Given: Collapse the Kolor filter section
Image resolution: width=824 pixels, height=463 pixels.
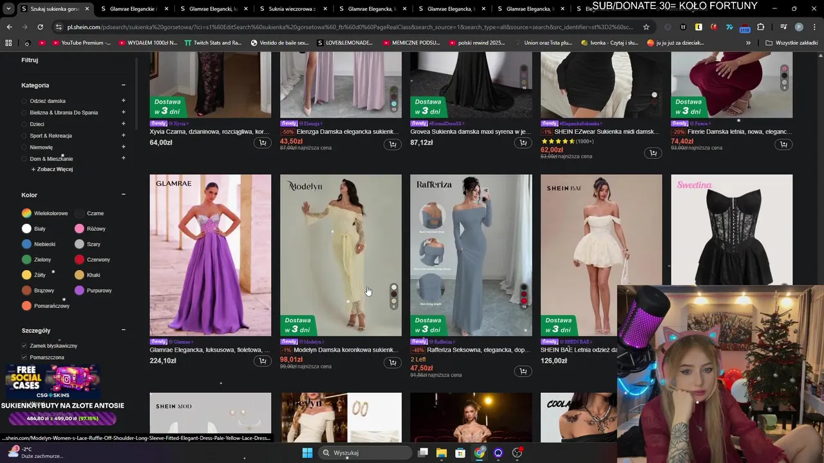Looking at the screenshot, I should [x=123, y=195].
